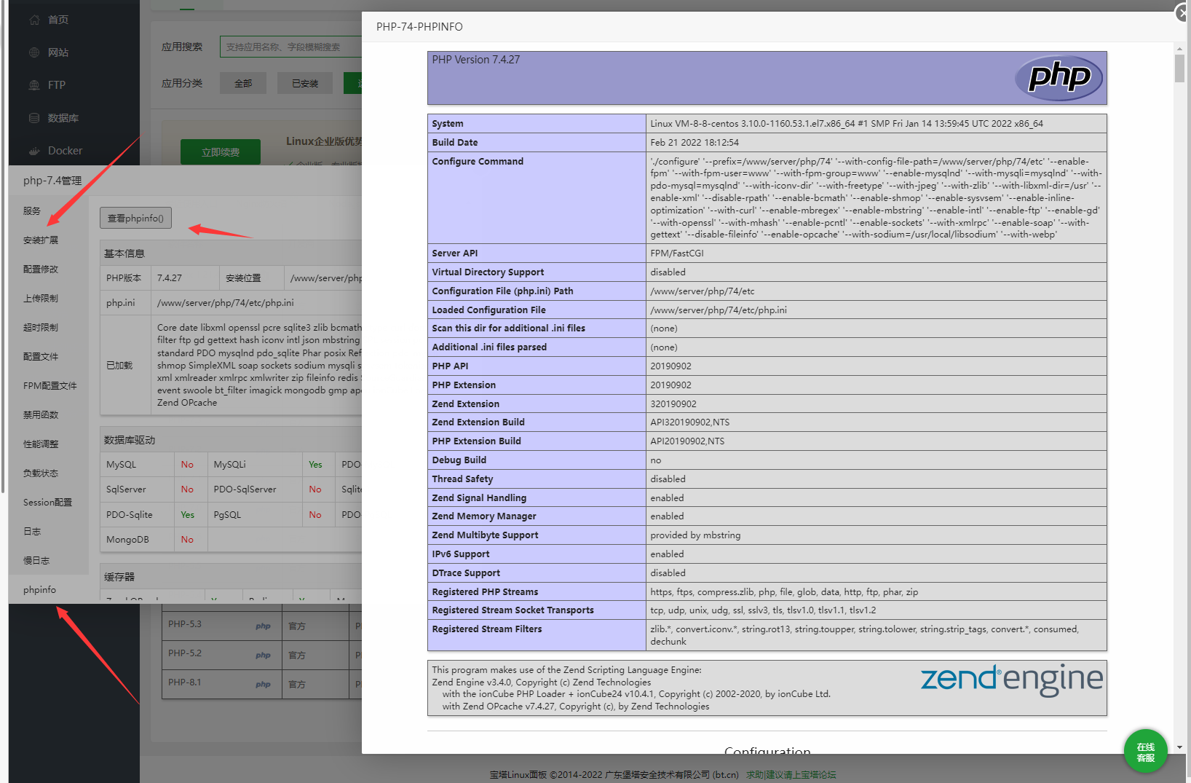Focus the 应用搜索 search field
The height and width of the screenshot is (783, 1191).
pyautogui.click(x=291, y=47)
